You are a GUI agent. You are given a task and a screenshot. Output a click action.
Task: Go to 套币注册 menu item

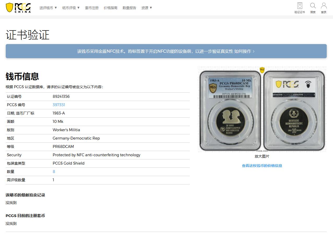coord(92,8)
